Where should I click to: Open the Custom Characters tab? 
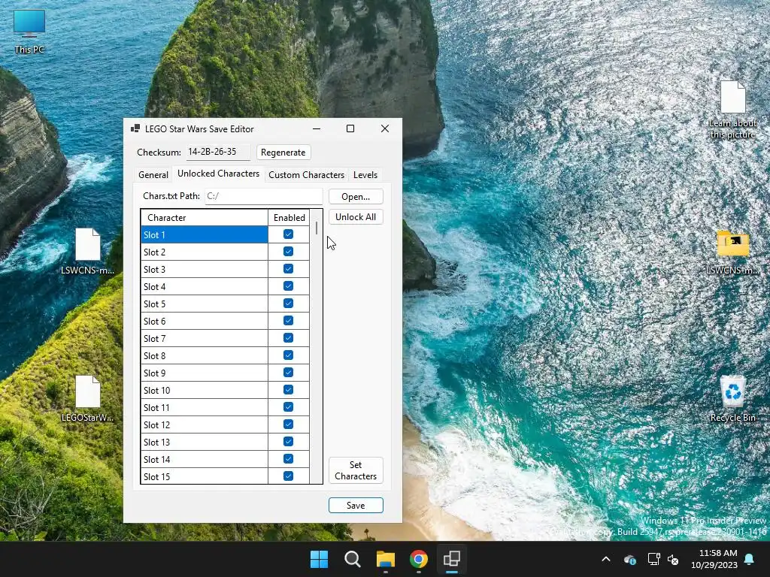307,174
